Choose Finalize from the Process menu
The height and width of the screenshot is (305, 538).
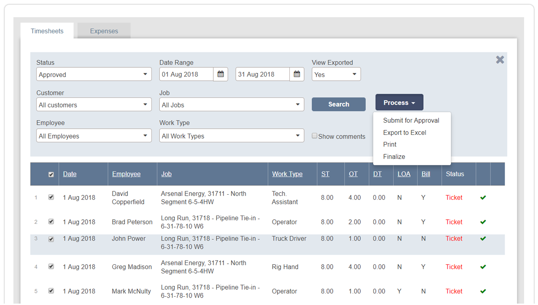(394, 156)
